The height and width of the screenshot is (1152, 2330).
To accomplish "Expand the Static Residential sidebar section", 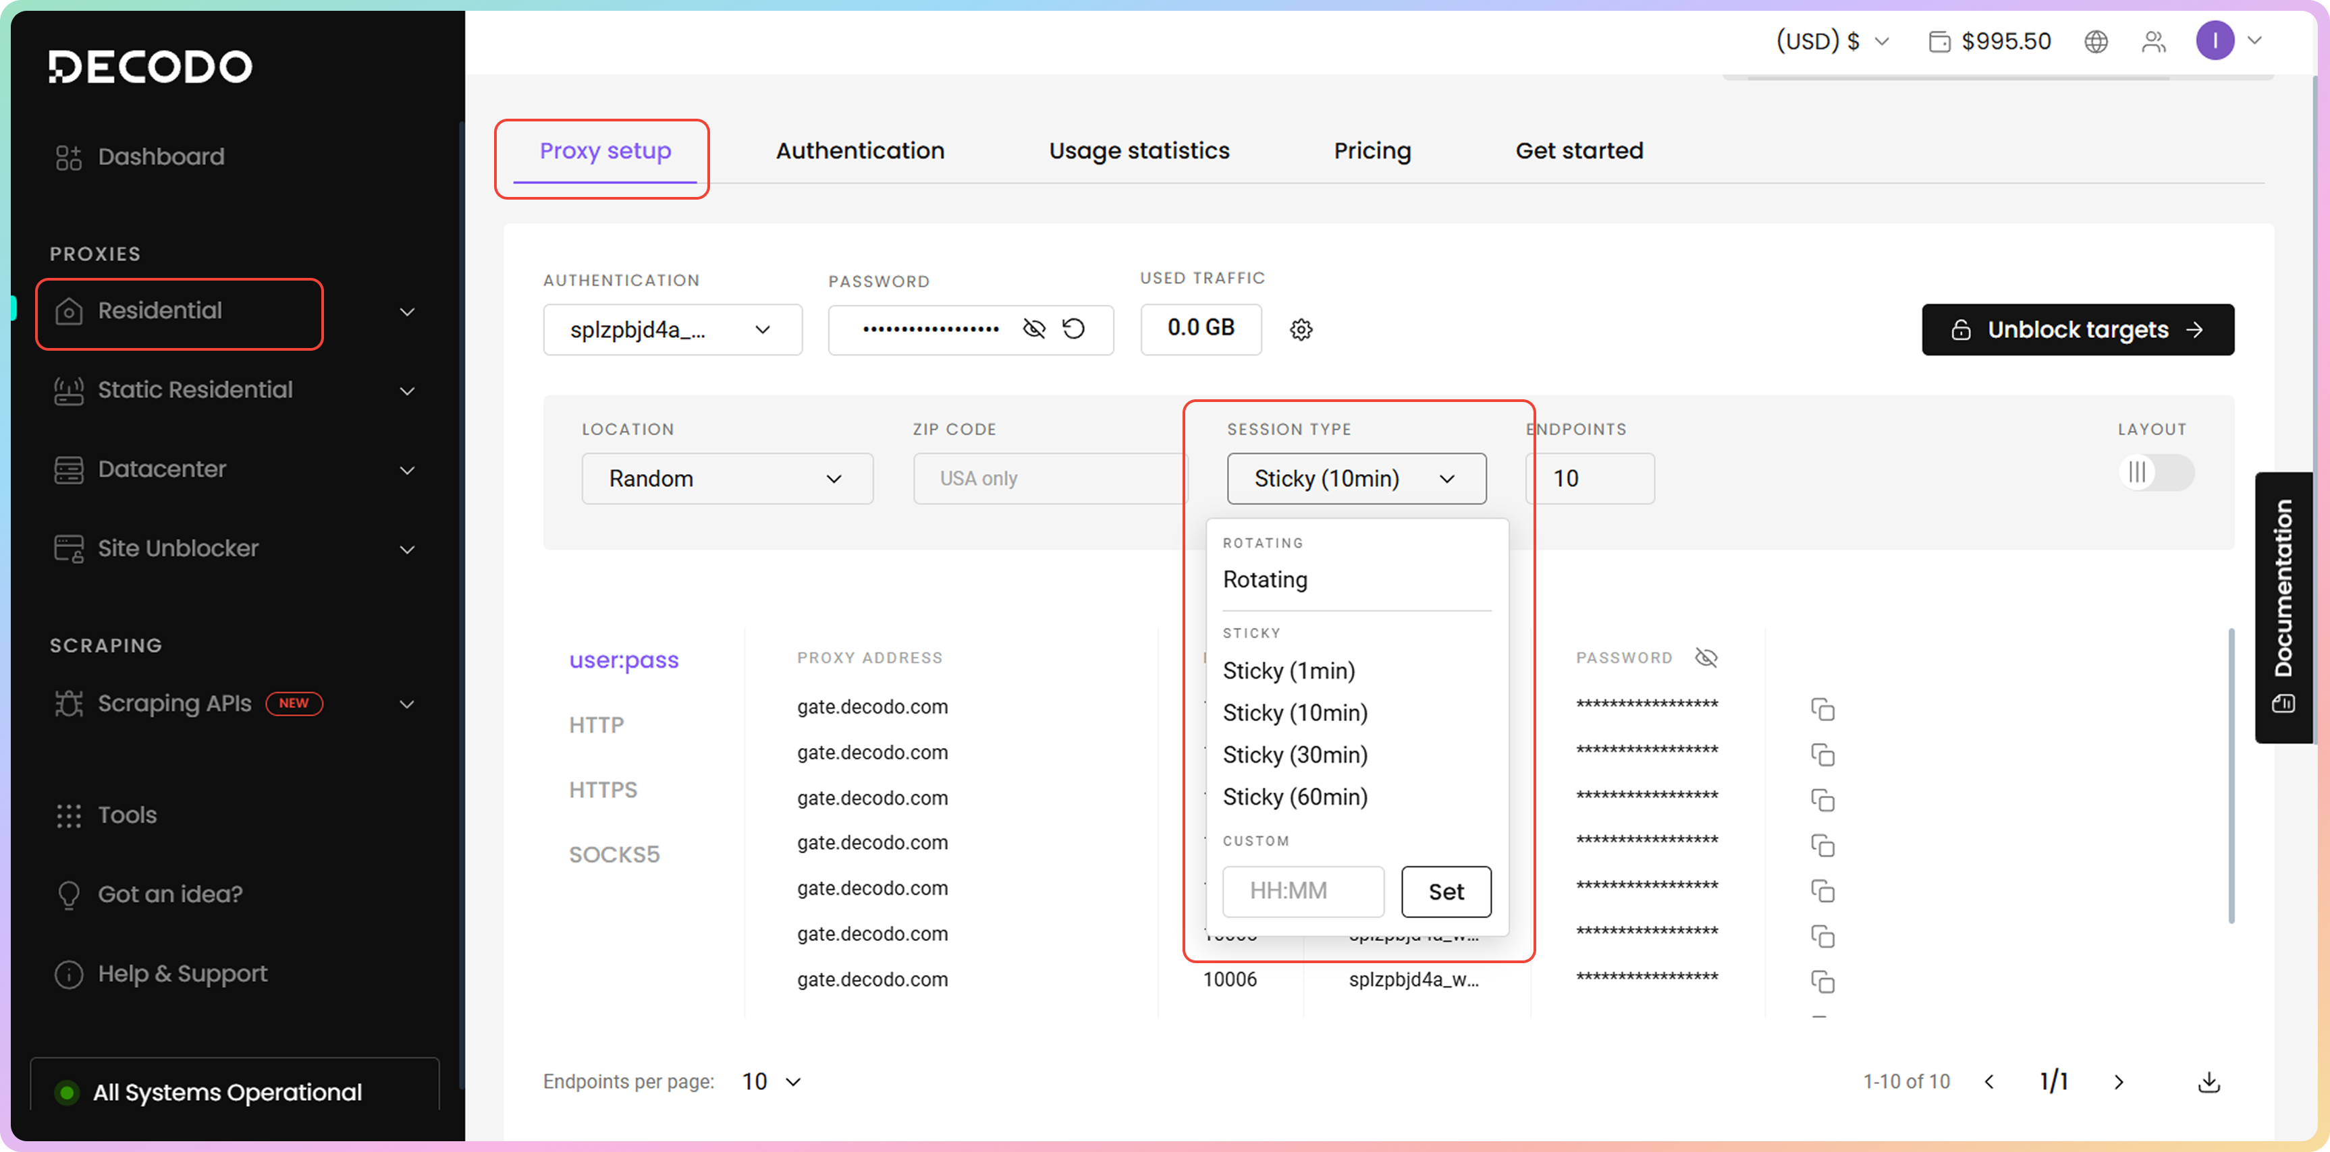I will click(407, 391).
